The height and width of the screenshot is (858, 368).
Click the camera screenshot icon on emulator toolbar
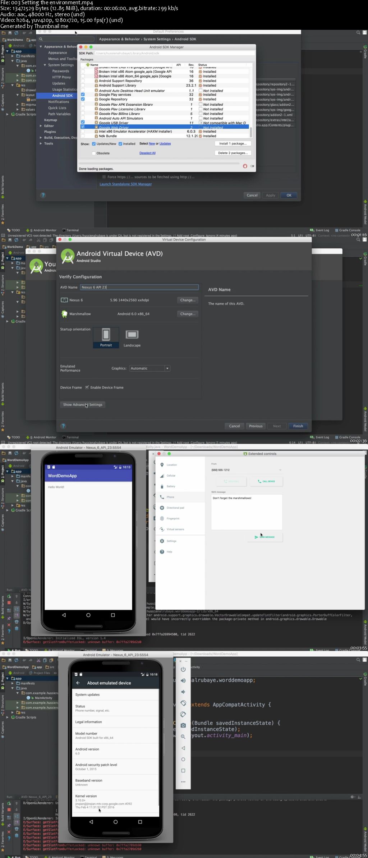pyautogui.click(x=183, y=725)
